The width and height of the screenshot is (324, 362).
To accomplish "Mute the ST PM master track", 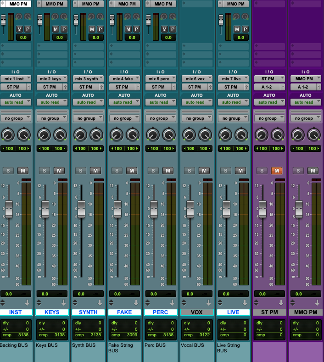I will tap(277, 171).
